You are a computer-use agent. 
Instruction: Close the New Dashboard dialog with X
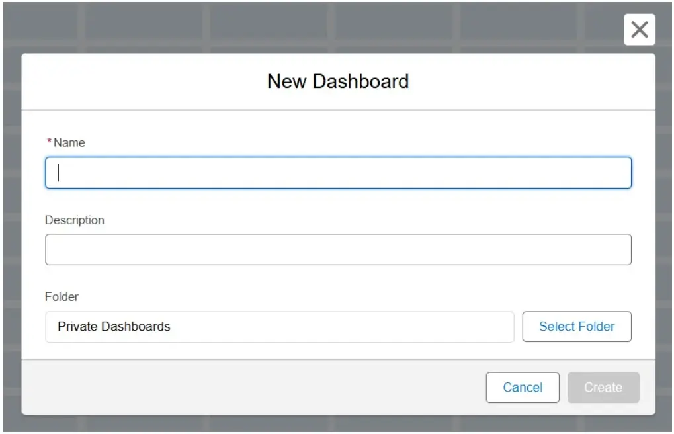(x=639, y=30)
